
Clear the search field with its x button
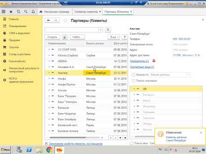click(x=100, y=30)
